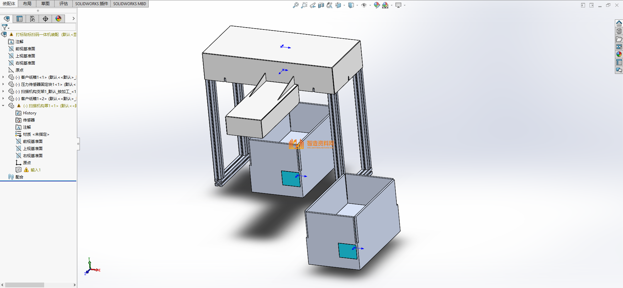
Task: Open the Hide/Show Items eye dropdown
Action: pyautogui.click(x=364, y=5)
